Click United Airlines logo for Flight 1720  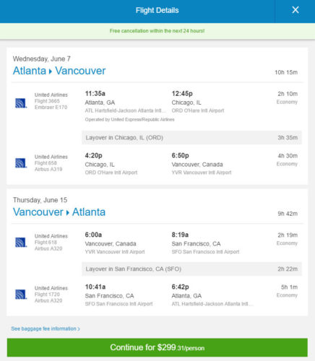pyautogui.click(x=21, y=294)
